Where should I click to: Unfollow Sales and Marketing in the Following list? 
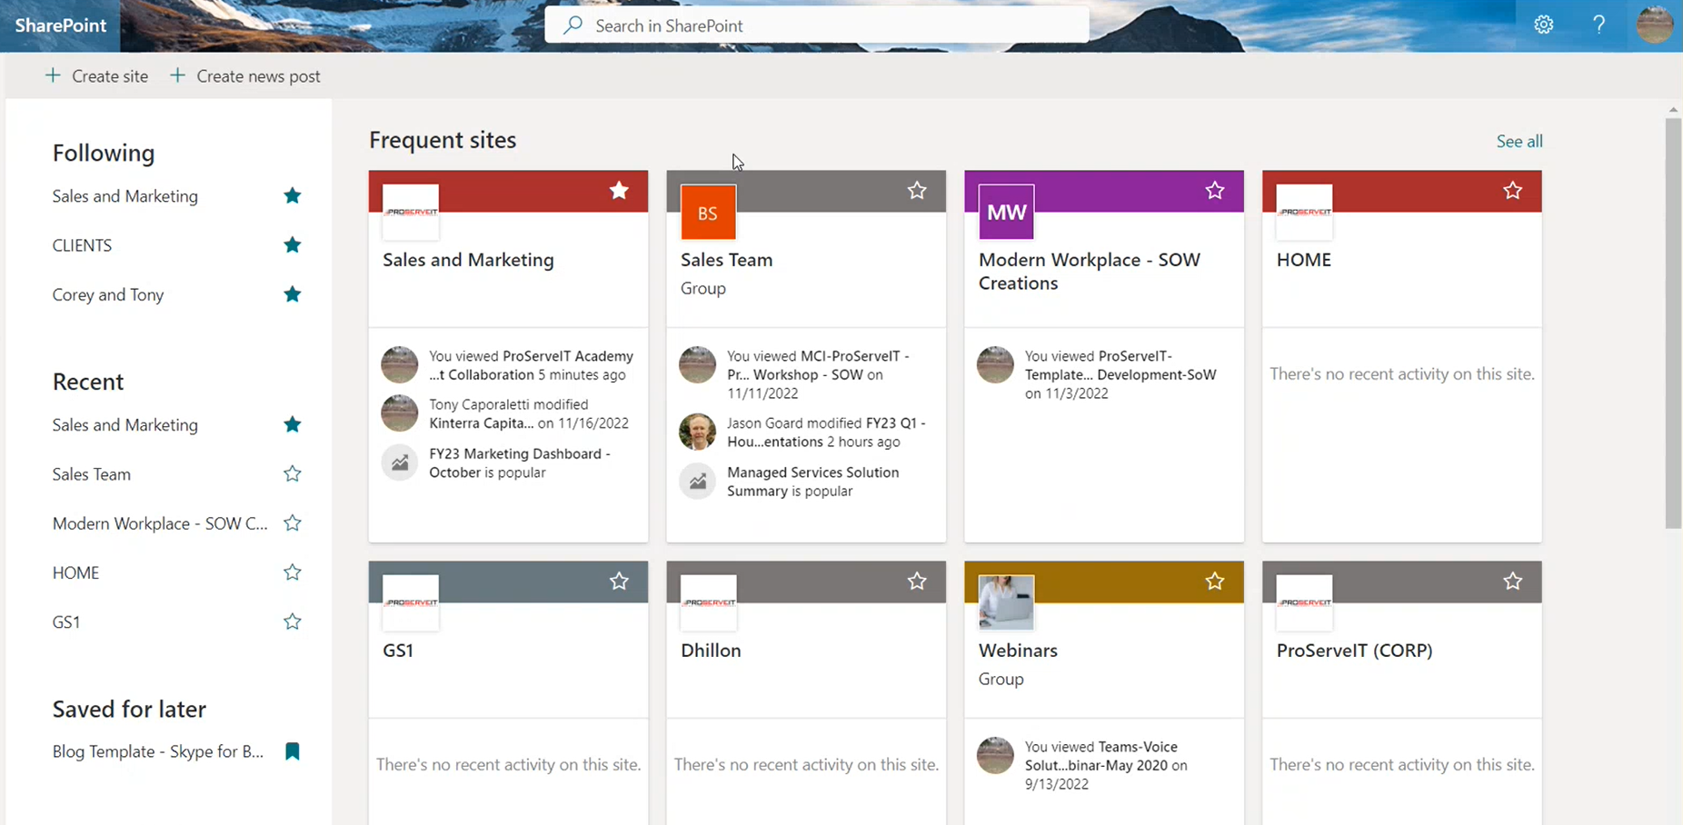pyautogui.click(x=292, y=195)
